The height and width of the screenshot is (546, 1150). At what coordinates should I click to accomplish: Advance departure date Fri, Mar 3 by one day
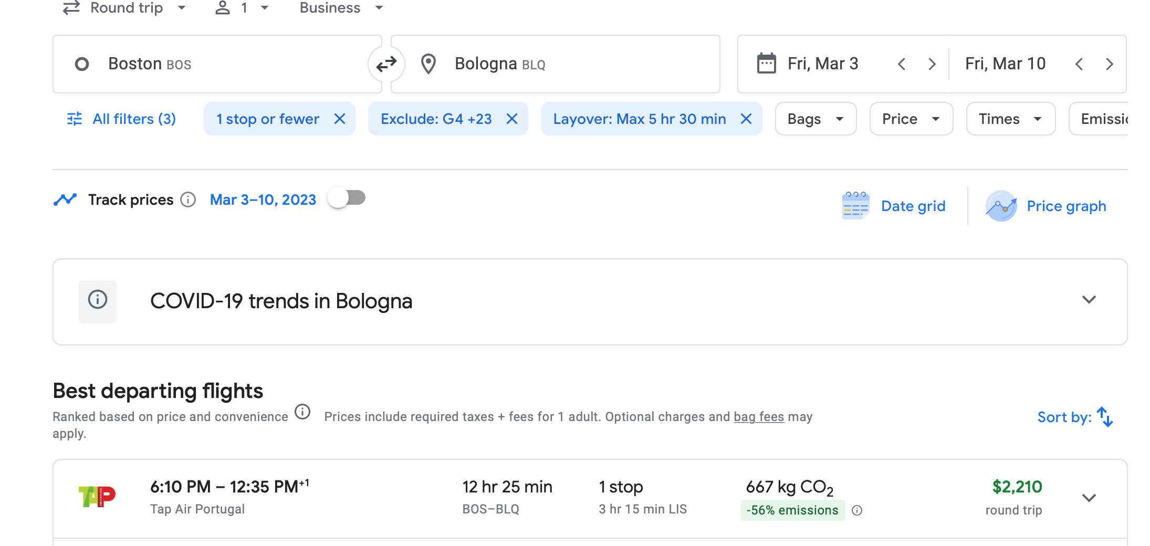932,64
